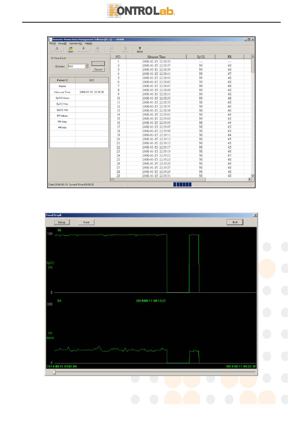Select row with time 22:39:07
Screen dimensions: 303x432
pos(181,127)
